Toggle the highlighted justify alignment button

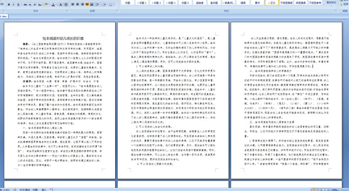[x=87, y=5]
